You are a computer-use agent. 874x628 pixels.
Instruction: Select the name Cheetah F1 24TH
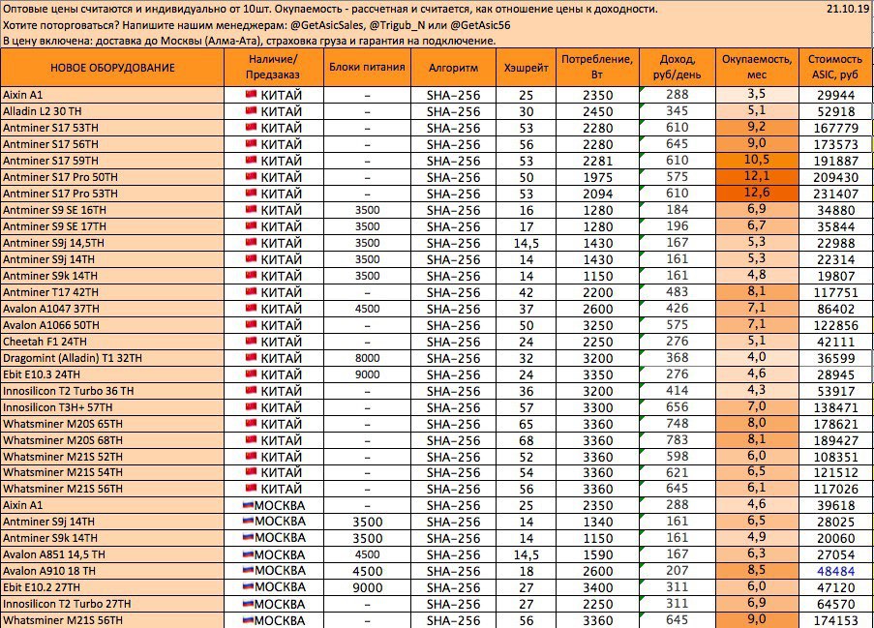[x=45, y=342]
